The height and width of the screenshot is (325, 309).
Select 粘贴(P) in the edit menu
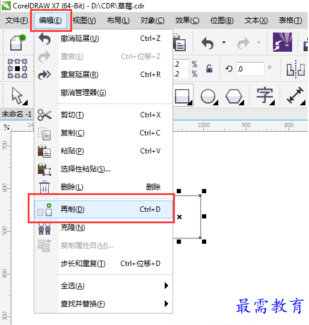point(103,151)
